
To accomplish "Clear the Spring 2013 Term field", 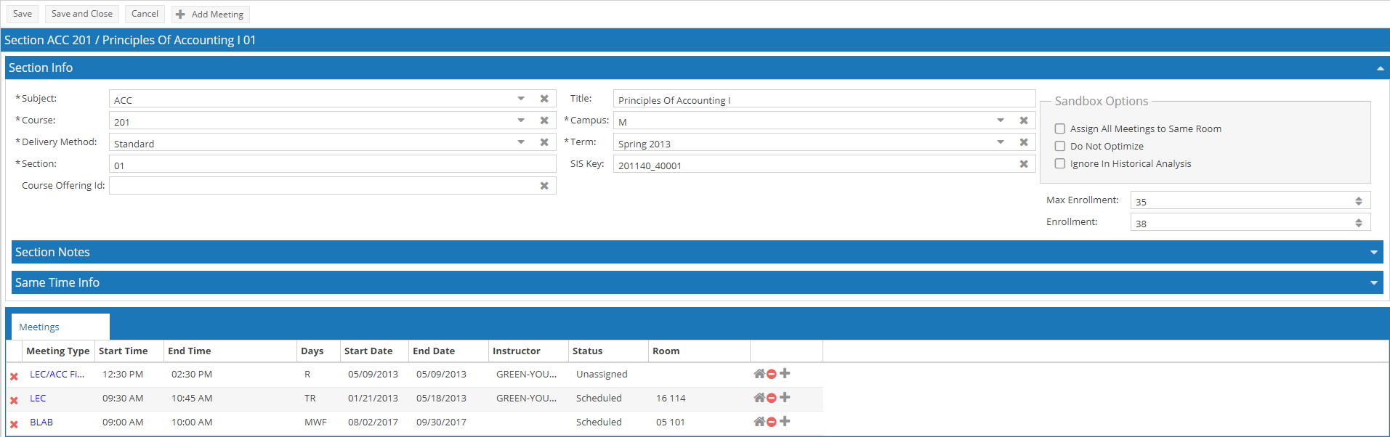I will (1024, 142).
